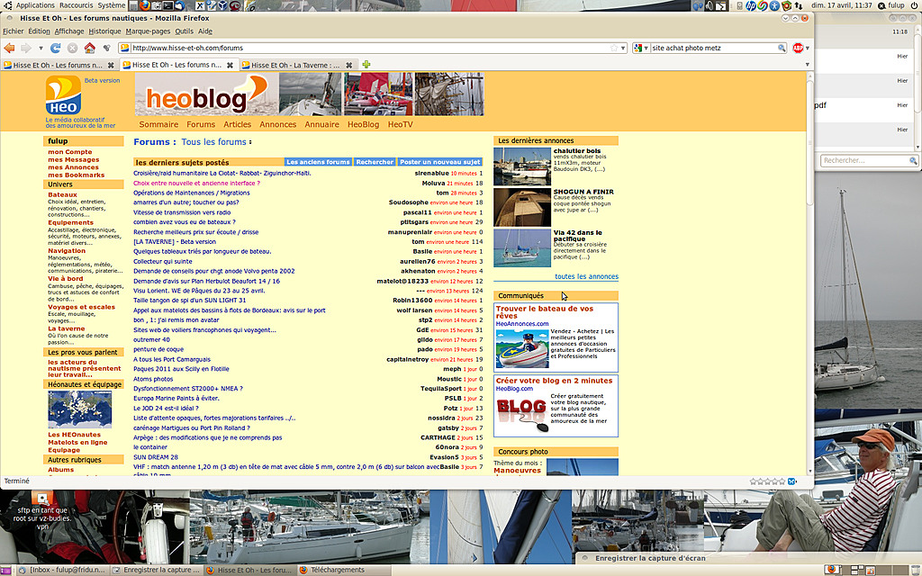
Task: Open the search engine selector dropdown
Action: pyautogui.click(x=641, y=49)
